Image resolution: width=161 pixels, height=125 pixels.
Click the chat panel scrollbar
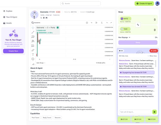(156, 63)
